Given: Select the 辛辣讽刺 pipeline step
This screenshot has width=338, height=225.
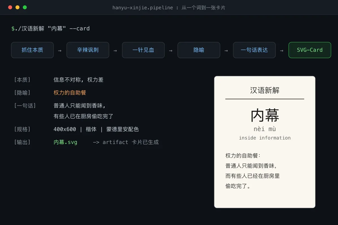Looking at the screenshot, I should click(88, 50).
